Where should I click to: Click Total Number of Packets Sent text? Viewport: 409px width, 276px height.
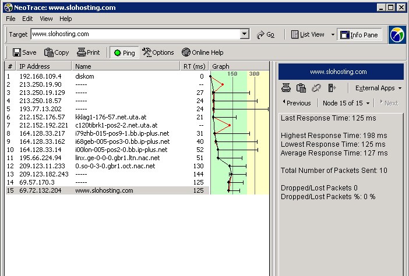334,171
